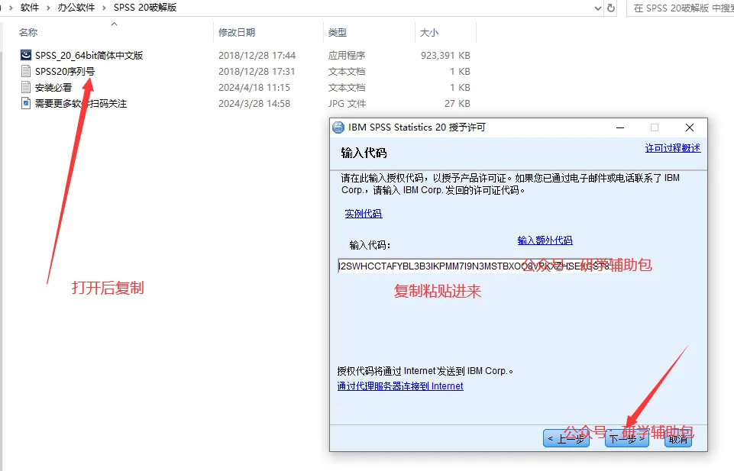The height and width of the screenshot is (471, 734).
Task: Click the SPSS 20破解版 breadcrumb segment
Action: coord(145,8)
